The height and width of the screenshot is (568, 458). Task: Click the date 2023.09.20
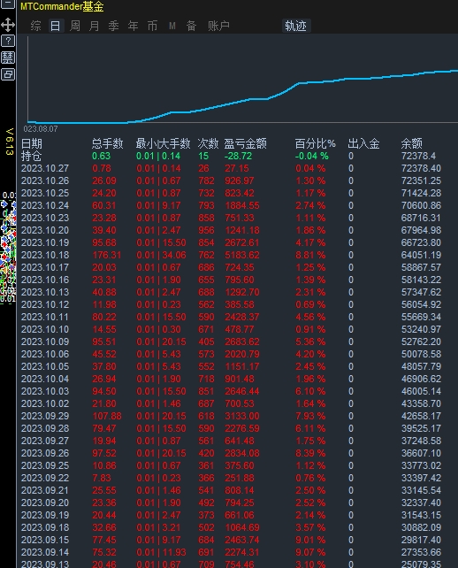pyautogui.click(x=45, y=503)
